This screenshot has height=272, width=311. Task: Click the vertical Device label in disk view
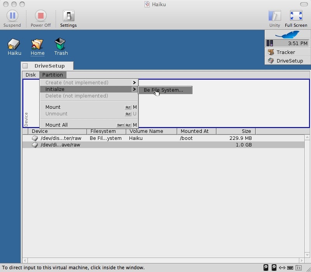[x=26, y=119]
